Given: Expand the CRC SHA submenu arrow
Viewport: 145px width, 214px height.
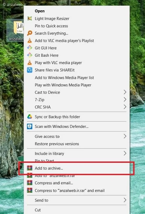Looking at the screenshot, I should point(125,107).
